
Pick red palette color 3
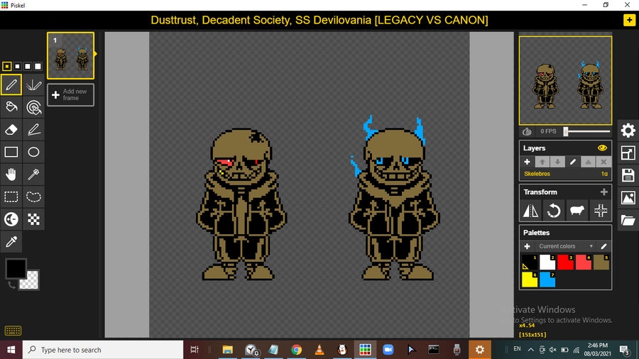coord(565,262)
